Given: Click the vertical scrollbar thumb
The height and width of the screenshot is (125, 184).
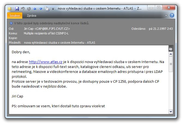Looking at the screenshot, I should click(x=171, y=64).
